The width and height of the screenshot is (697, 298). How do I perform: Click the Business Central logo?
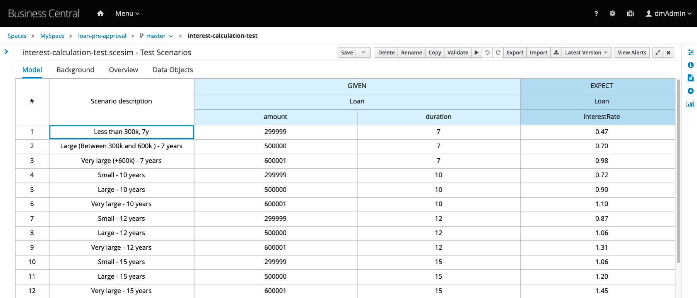(x=44, y=14)
